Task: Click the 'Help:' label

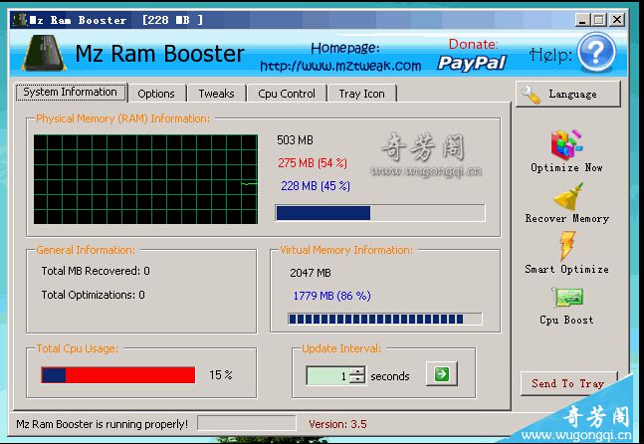Action: pos(550,55)
